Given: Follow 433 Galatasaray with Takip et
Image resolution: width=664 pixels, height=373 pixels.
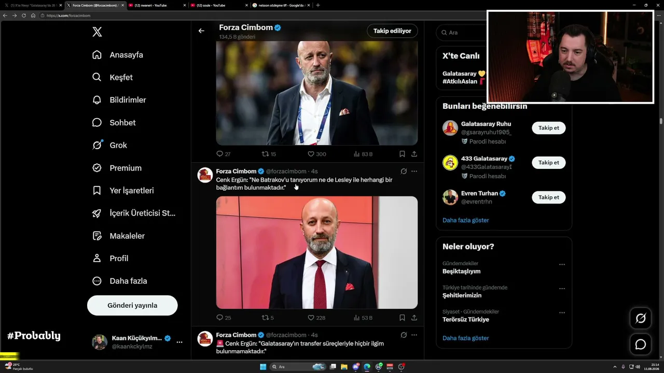Looking at the screenshot, I should click(549, 163).
